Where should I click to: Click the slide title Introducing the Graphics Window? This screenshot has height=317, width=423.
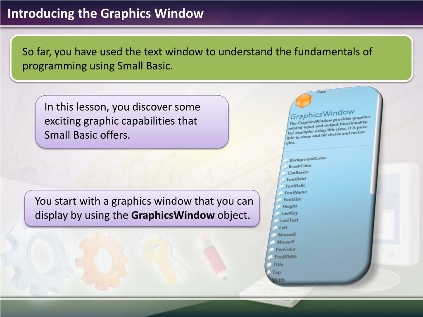pos(105,14)
